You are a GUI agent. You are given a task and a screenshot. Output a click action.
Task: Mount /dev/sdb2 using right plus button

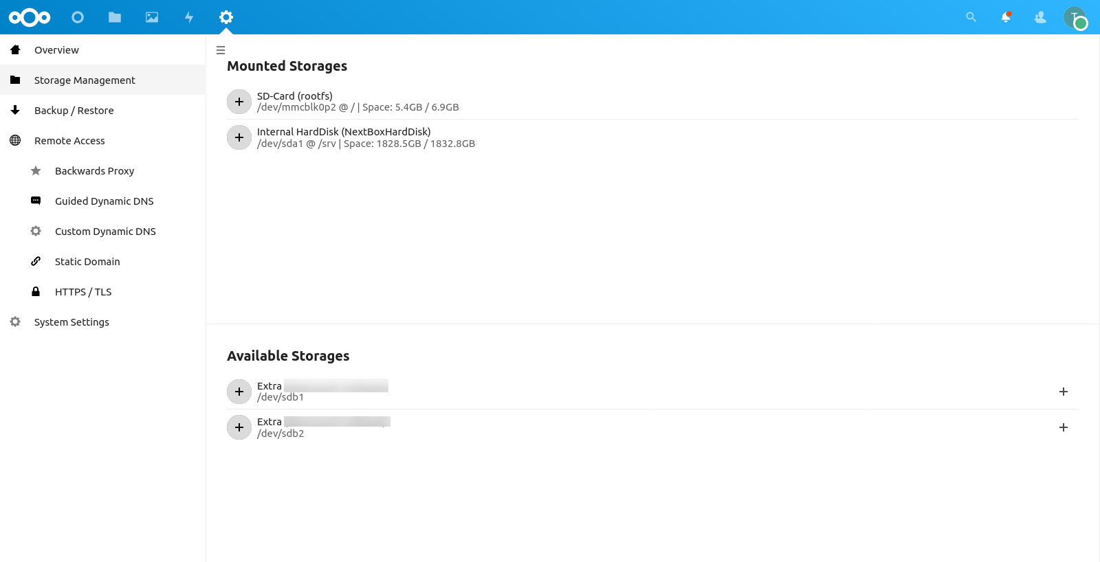(x=1064, y=427)
